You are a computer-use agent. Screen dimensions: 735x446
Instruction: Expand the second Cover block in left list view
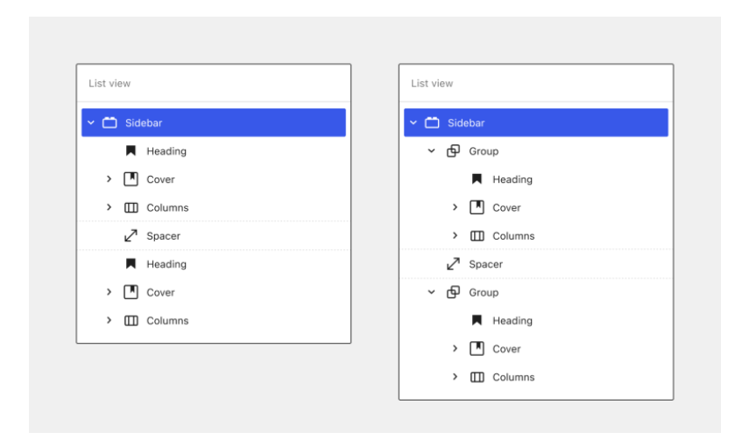point(109,292)
